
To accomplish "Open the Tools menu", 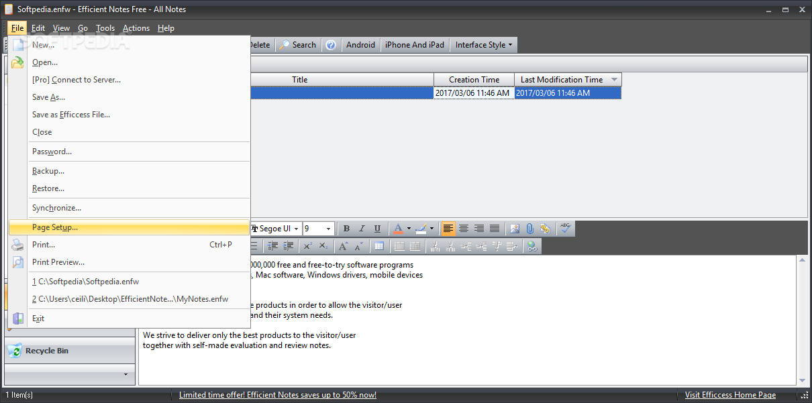I will click(x=105, y=28).
